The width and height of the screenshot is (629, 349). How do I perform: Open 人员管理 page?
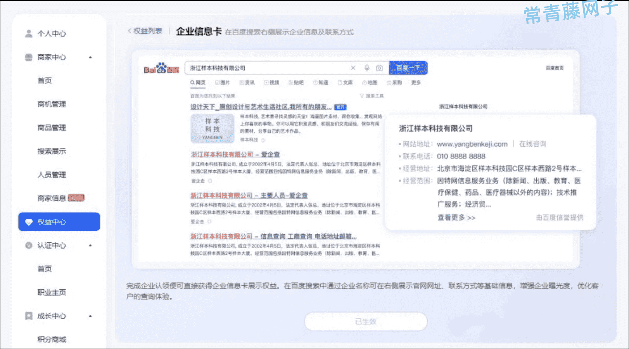[x=52, y=175]
